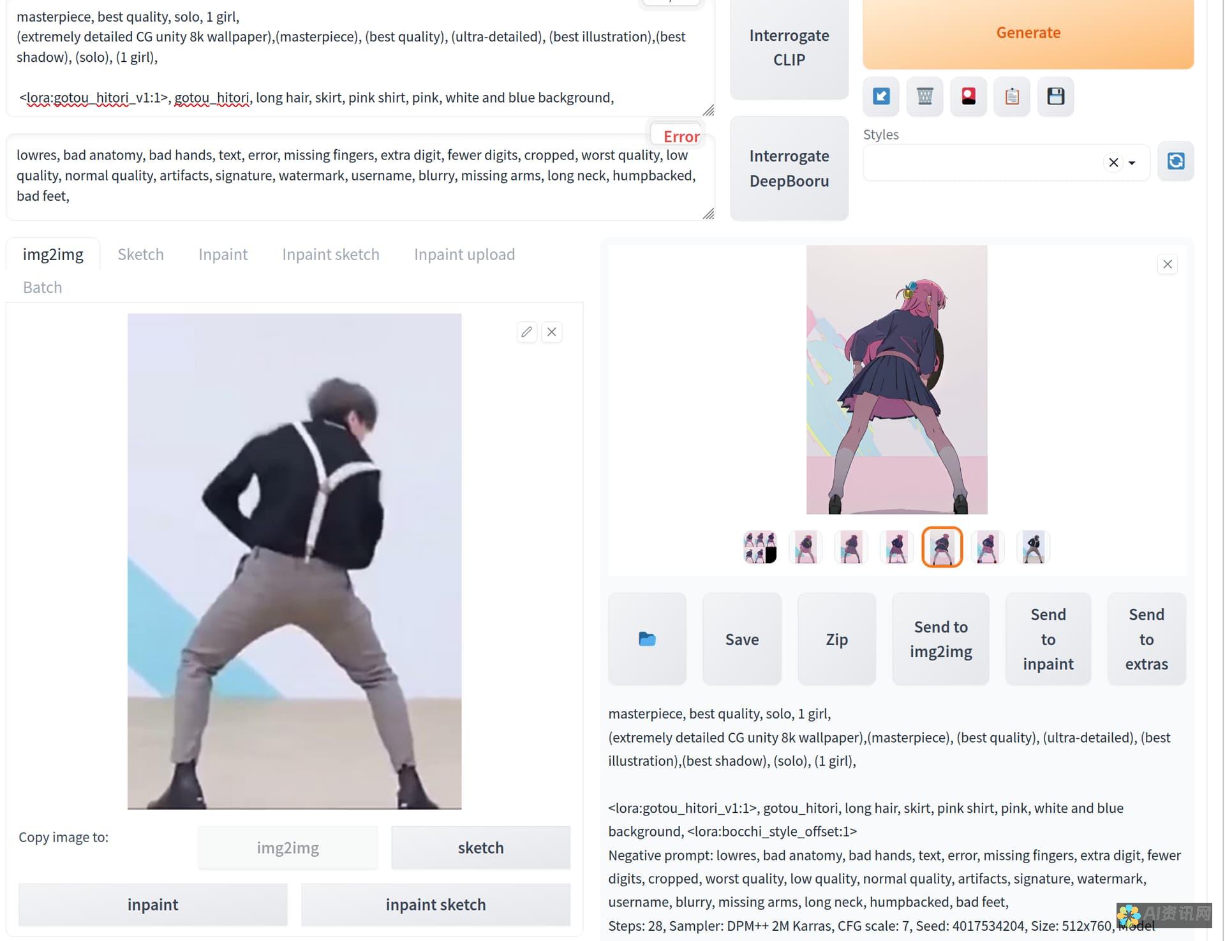This screenshot has height=941, width=1225.
Task: Click the sketch copy destination button
Action: click(x=480, y=847)
